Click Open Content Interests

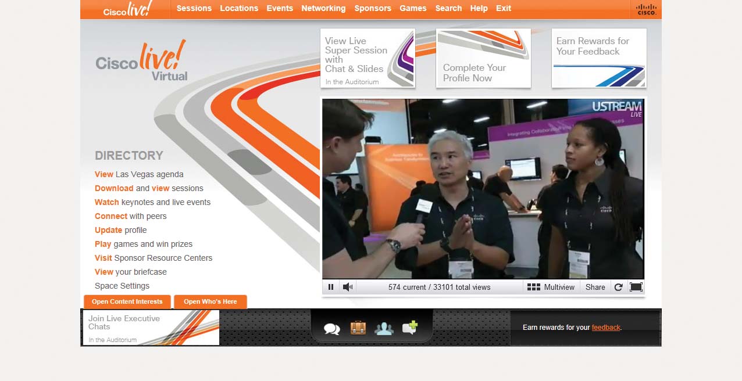[x=127, y=301]
